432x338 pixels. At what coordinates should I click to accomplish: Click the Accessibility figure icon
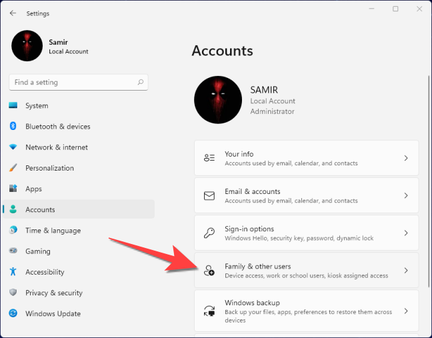13,271
